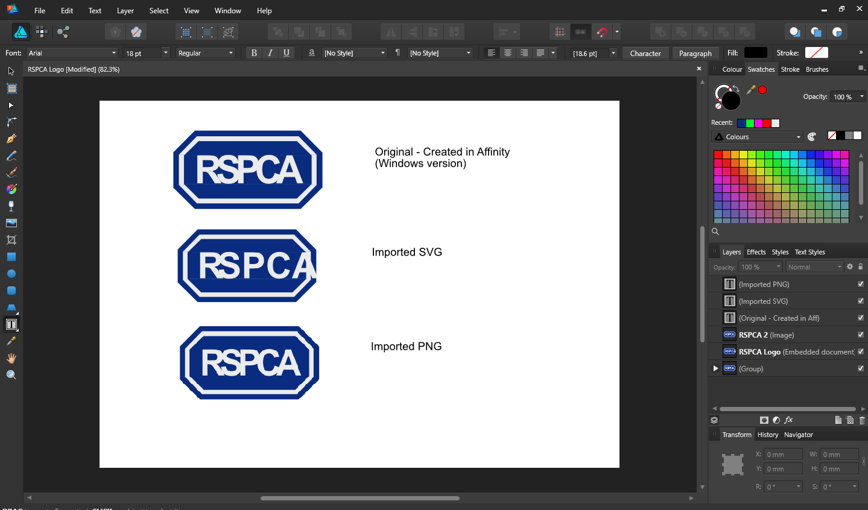The width and height of the screenshot is (868, 510).
Task: Open Layer Effects fx icon
Action: (788, 420)
